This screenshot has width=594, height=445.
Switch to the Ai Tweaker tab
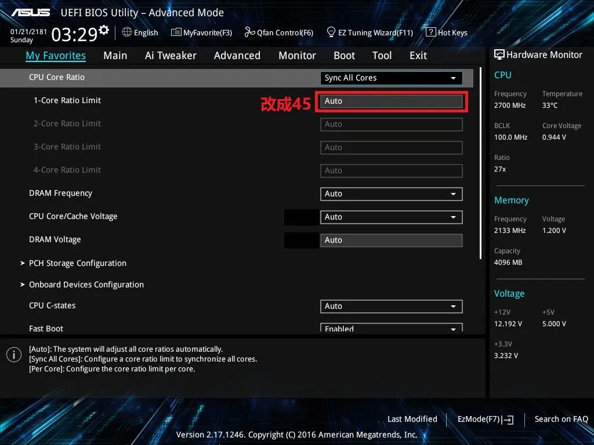coord(171,55)
